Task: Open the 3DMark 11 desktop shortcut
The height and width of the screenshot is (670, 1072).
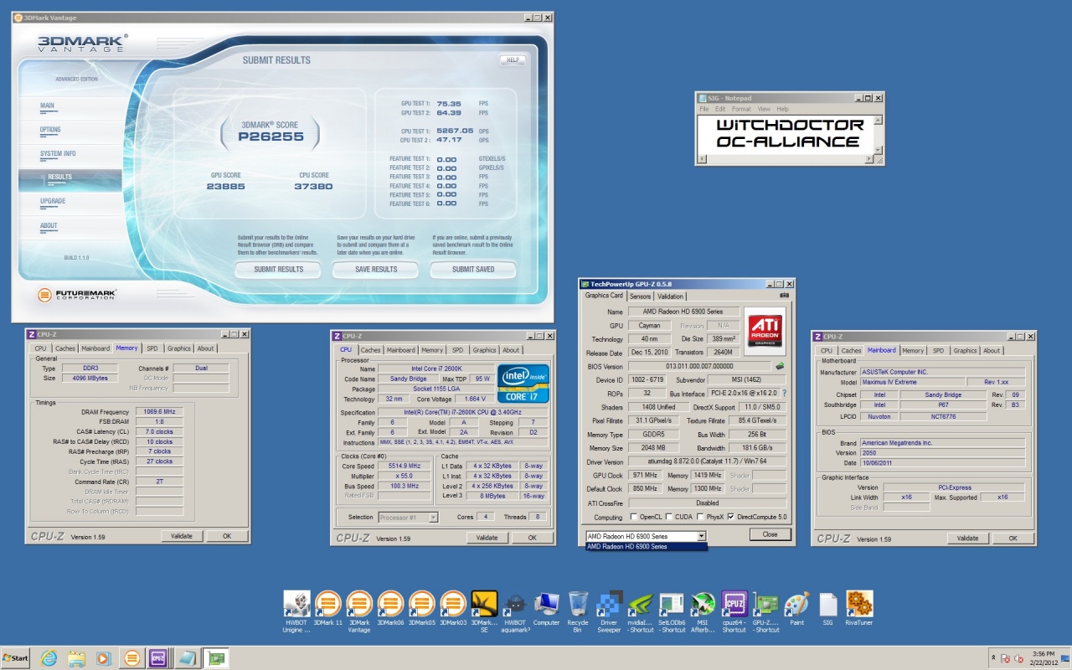Action: (x=327, y=605)
